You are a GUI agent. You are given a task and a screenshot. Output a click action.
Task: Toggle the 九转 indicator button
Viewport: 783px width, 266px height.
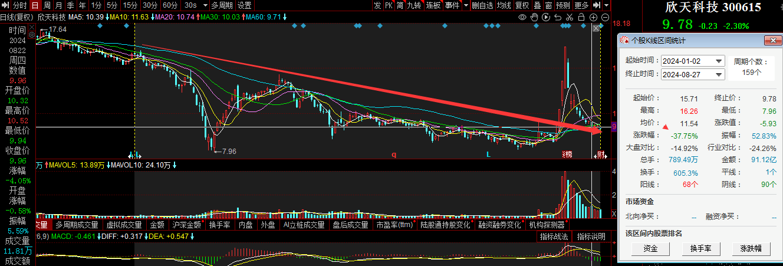pos(414,5)
